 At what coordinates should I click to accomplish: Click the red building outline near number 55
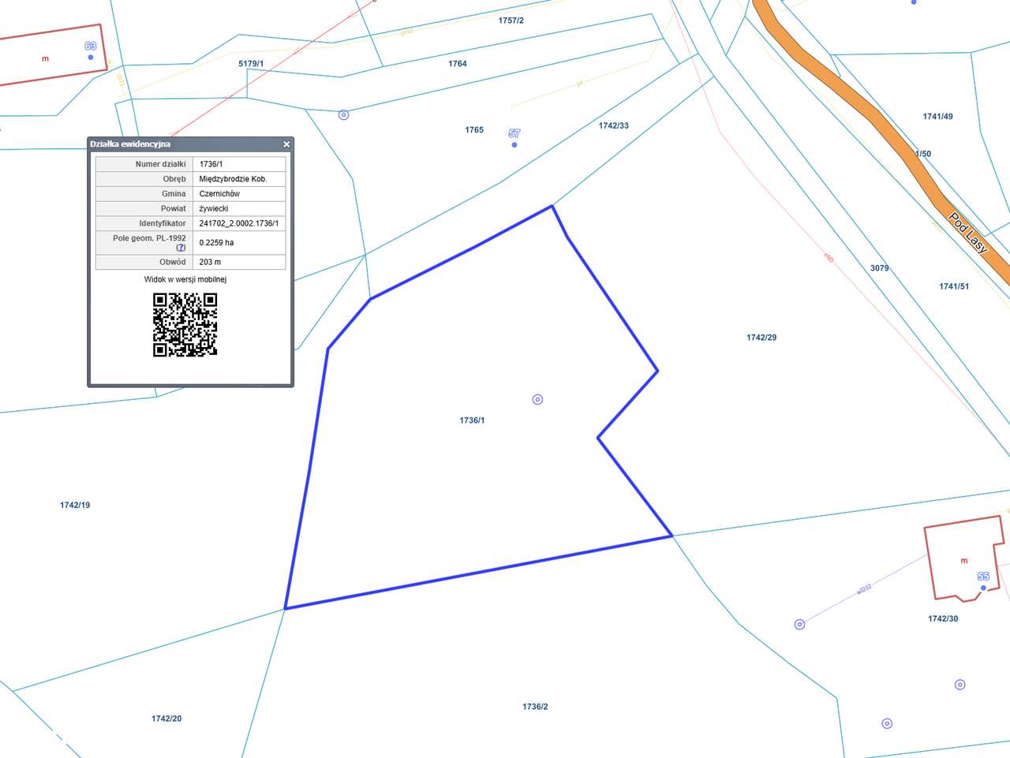tap(964, 558)
